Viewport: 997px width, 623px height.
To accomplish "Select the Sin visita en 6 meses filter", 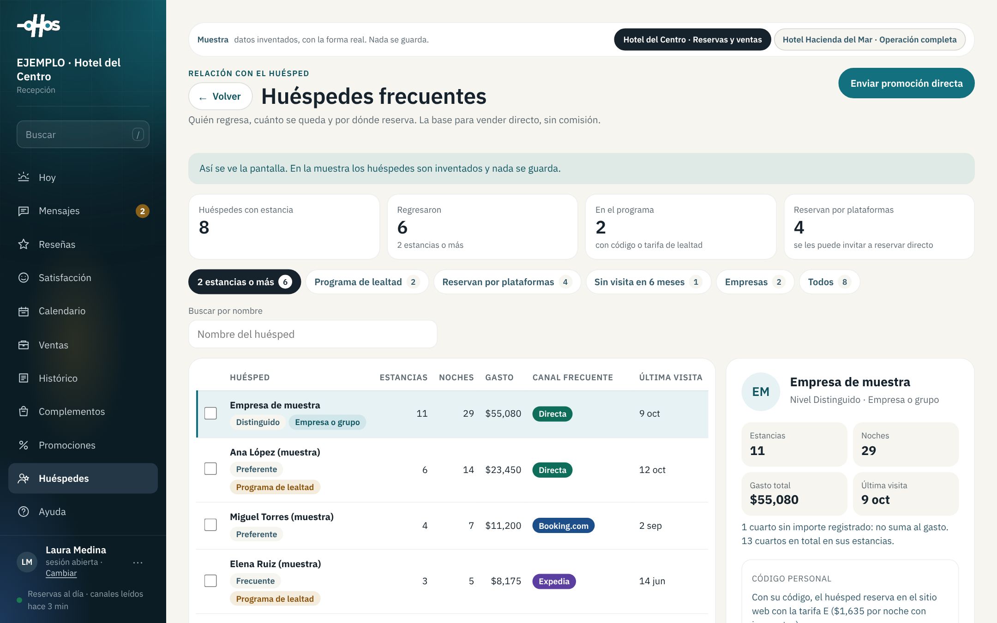I will 648,282.
